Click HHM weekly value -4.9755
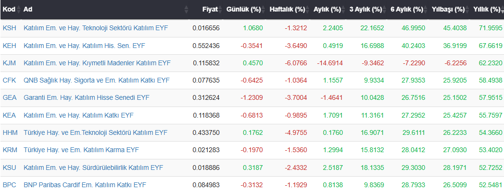This screenshot has width=504, height=192. coord(296,132)
